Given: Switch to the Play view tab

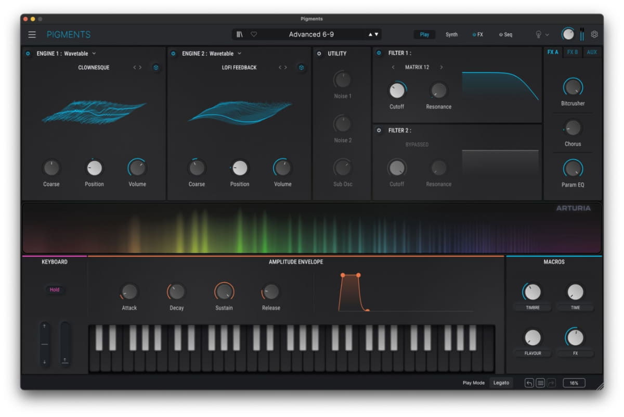Looking at the screenshot, I should [425, 34].
